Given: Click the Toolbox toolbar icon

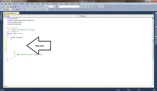Looking at the screenshot, I should click(92, 7).
